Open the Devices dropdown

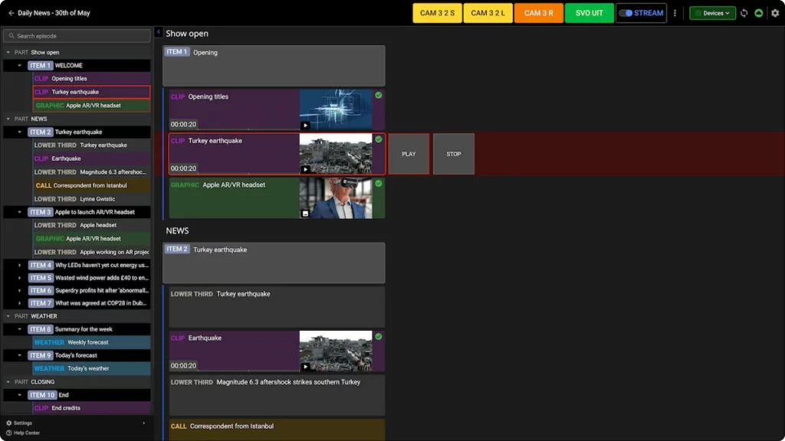[711, 12]
